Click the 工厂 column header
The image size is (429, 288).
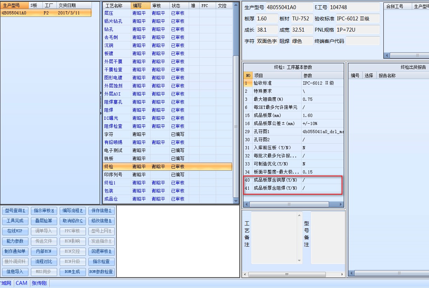click(x=49, y=5)
